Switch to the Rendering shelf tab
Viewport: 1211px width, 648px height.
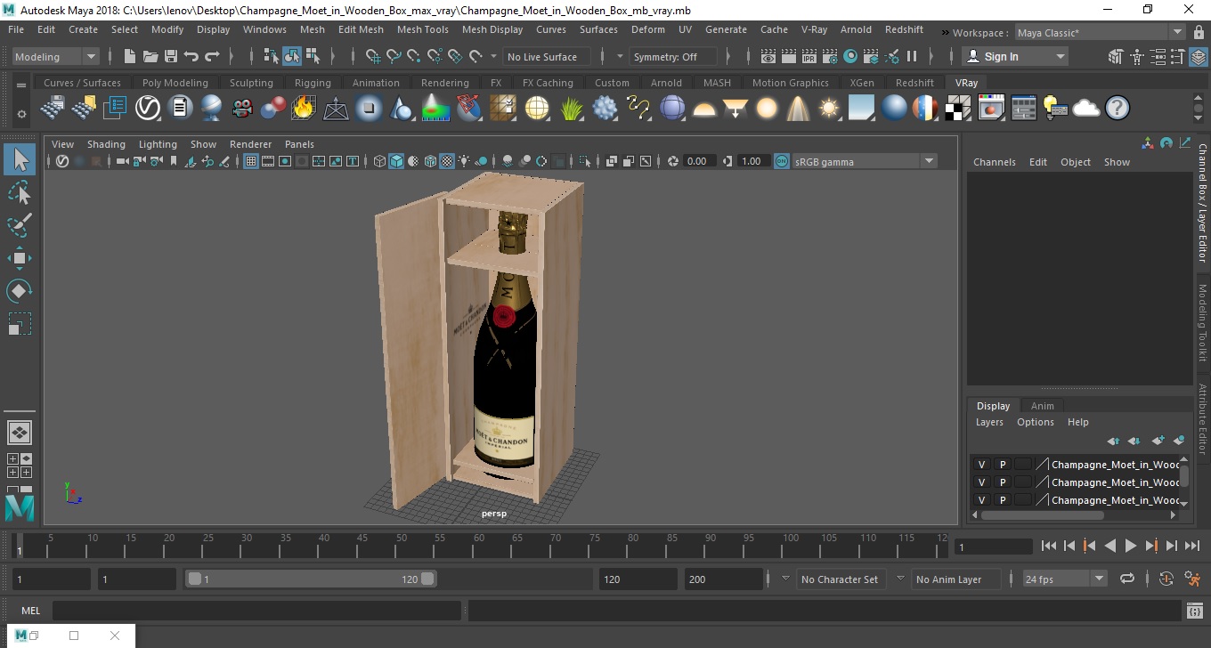click(445, 83)
